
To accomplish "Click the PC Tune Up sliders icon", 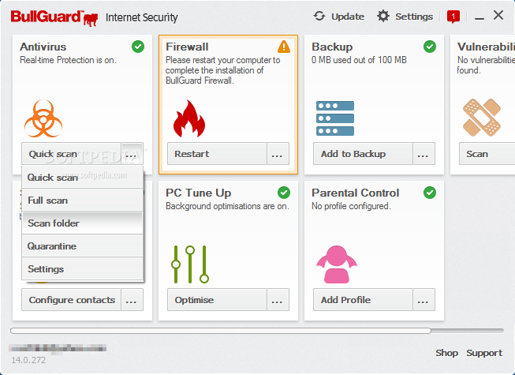I will click(x=190, y=264).
